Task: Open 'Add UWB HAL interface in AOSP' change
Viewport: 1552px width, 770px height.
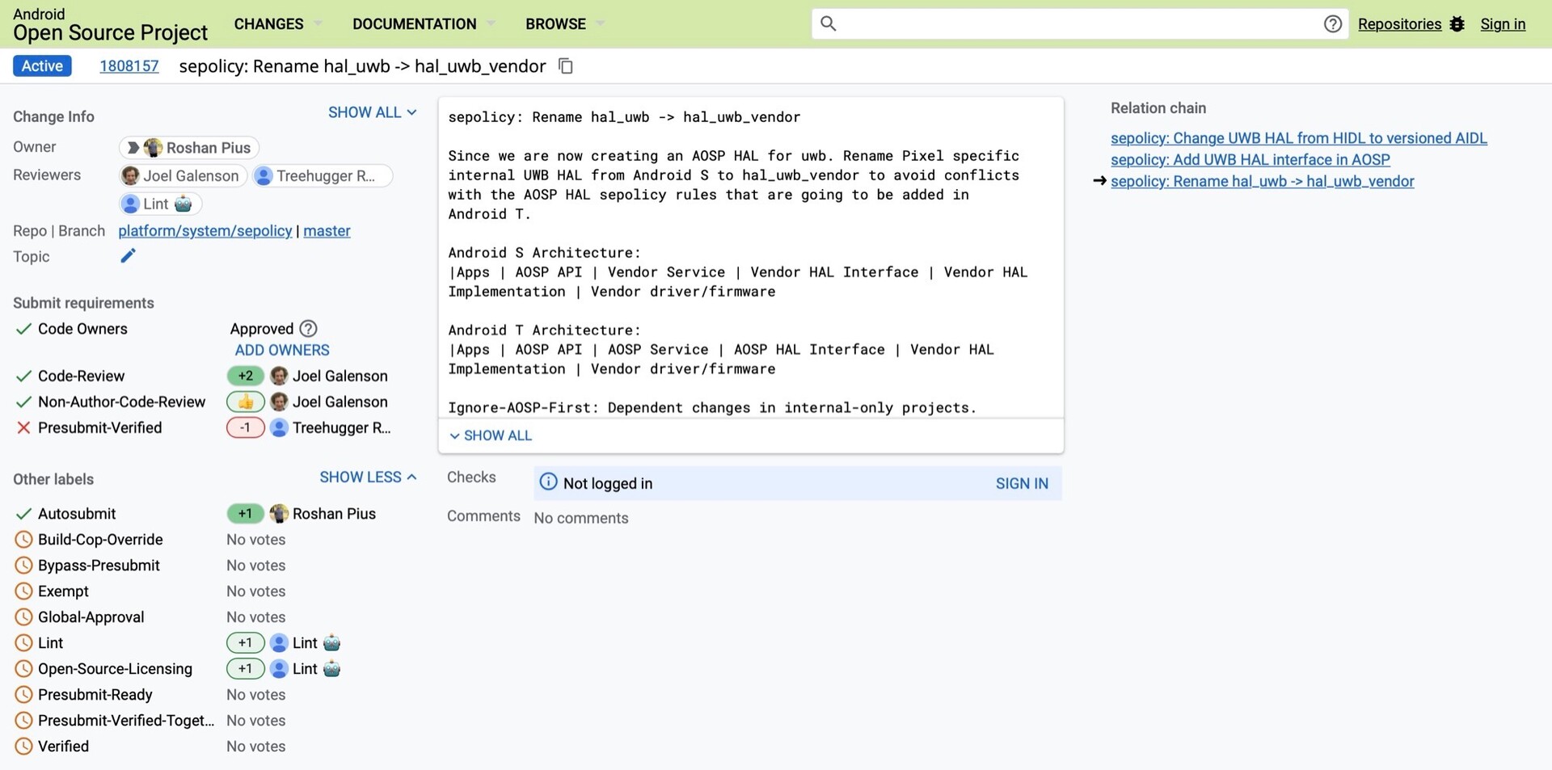Action: point(1250,160)
